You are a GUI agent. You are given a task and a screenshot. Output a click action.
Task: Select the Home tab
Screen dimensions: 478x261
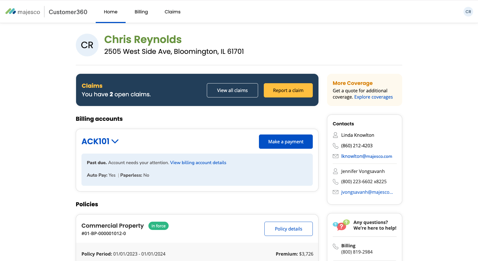click(x=111, y=12)
